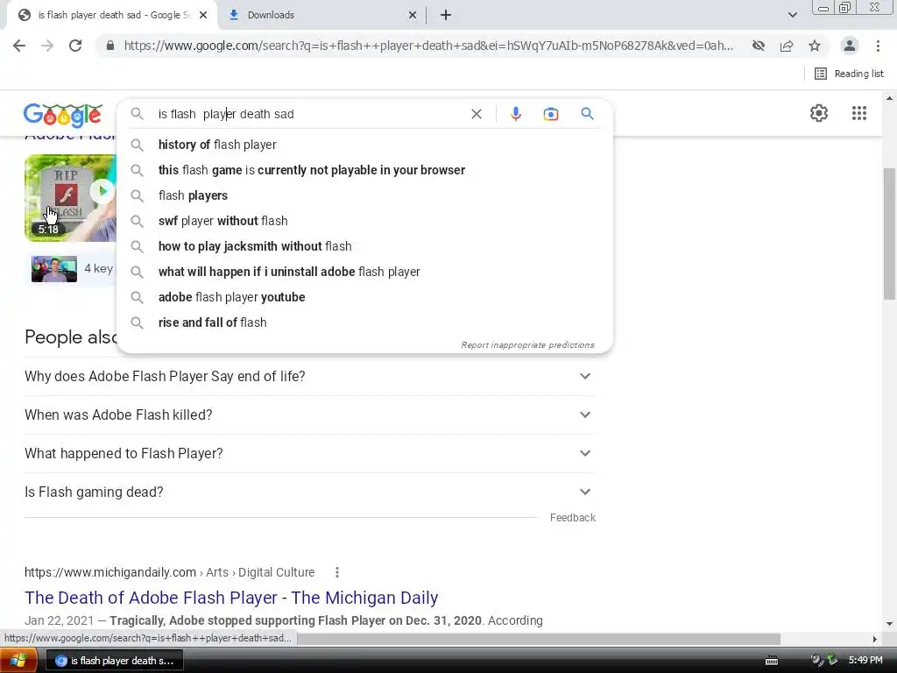The height and width of the screenshot is (673, 897).
Task: Choose suggestion 'adobe flash player youtube'
Action: [x=364, y=297]
